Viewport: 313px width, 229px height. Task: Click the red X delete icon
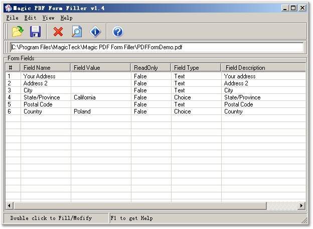click(x=58, y=32)
